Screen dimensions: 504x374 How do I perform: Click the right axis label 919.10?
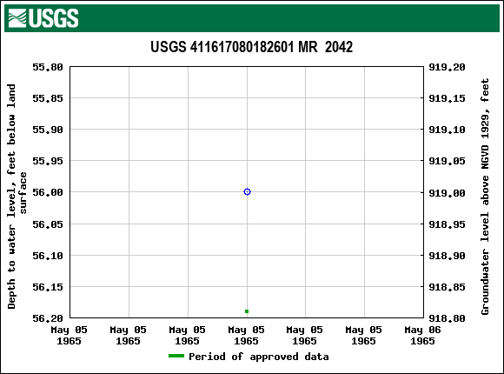pyautogui.click(x=447, y=130)
